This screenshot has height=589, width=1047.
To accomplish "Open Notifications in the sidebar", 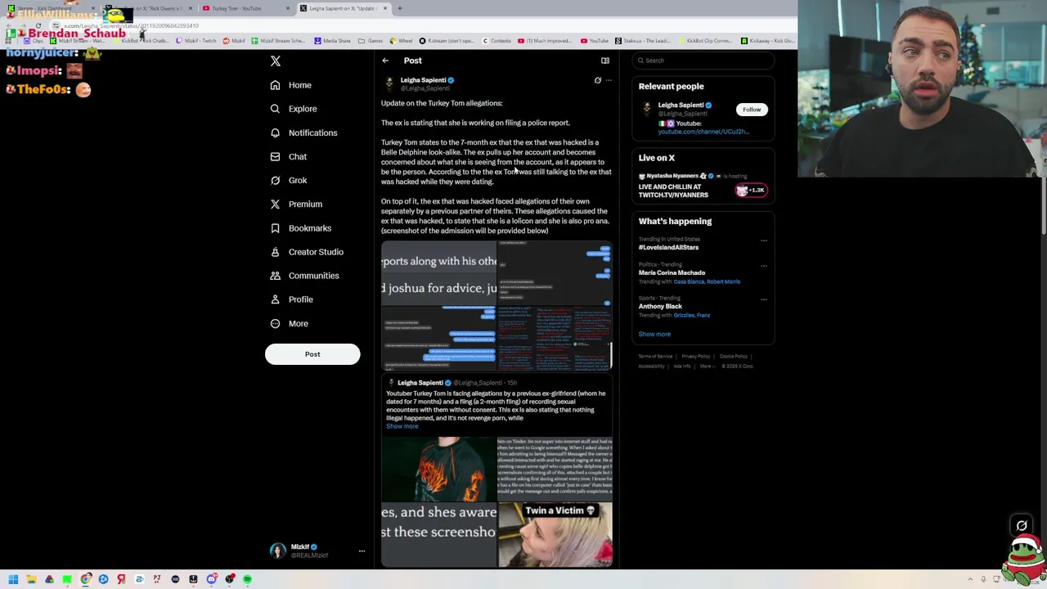I will point(312,133).
